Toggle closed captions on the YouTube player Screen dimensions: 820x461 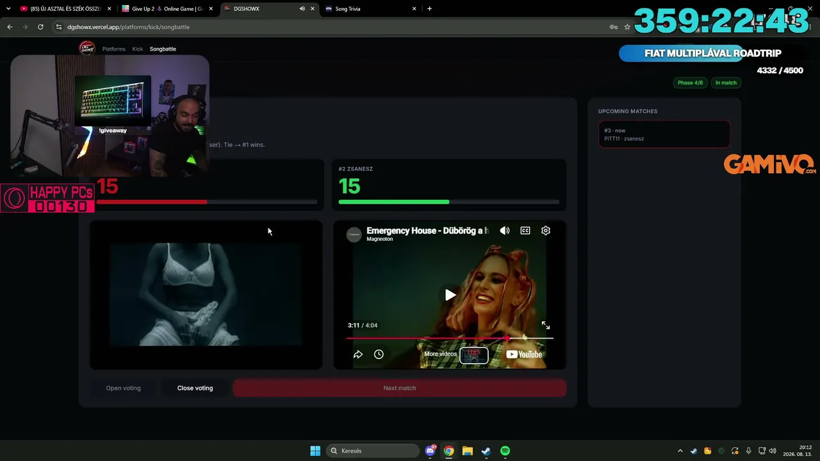click(525, 230)
